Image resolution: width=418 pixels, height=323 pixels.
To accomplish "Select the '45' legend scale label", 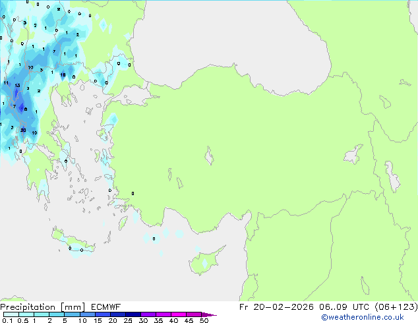I will pos(189,320).
